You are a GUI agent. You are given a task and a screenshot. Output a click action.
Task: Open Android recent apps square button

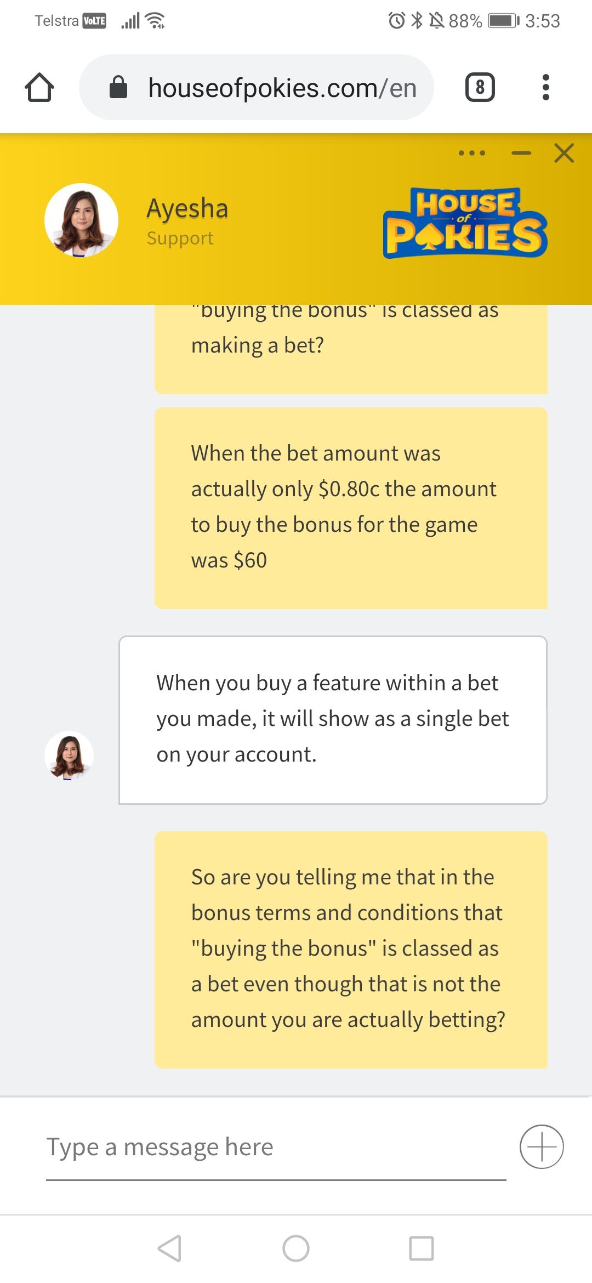pos(422,1248)
